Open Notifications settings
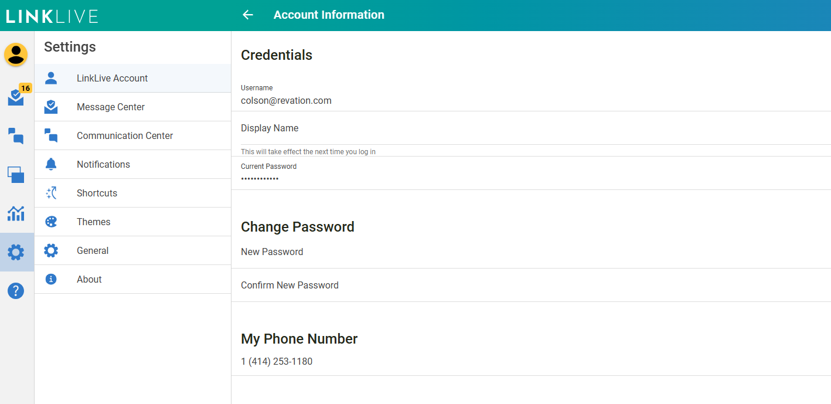This screenshot has height=404, width=831. tap(103, 165)
